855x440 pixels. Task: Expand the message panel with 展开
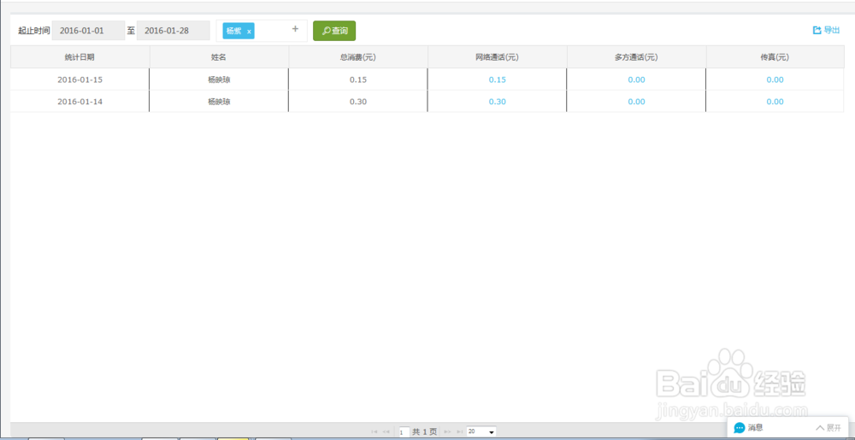tap(828, 427)
